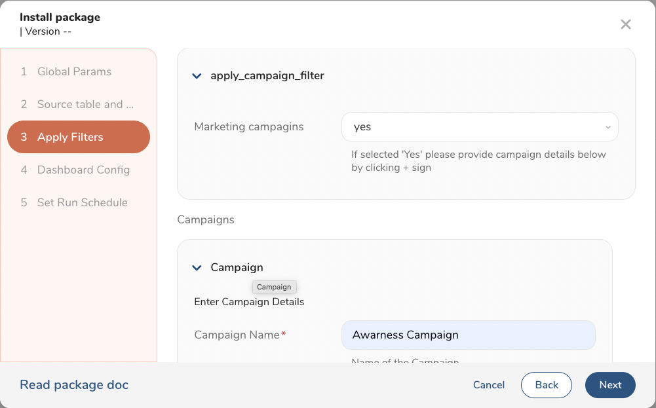This screenshot has width=656, height=408.
Task: Close the Install package dialog
Action: tap(625, 24)
